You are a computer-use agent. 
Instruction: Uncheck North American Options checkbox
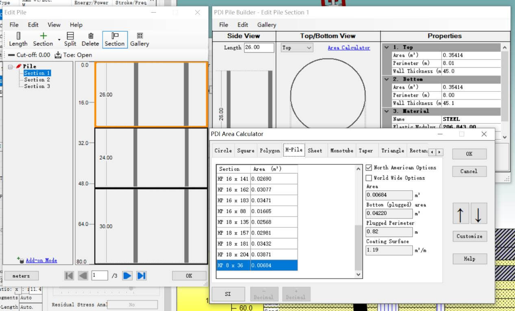click(369, 168)
